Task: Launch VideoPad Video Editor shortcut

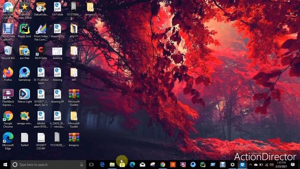Action: pos(24,10)
